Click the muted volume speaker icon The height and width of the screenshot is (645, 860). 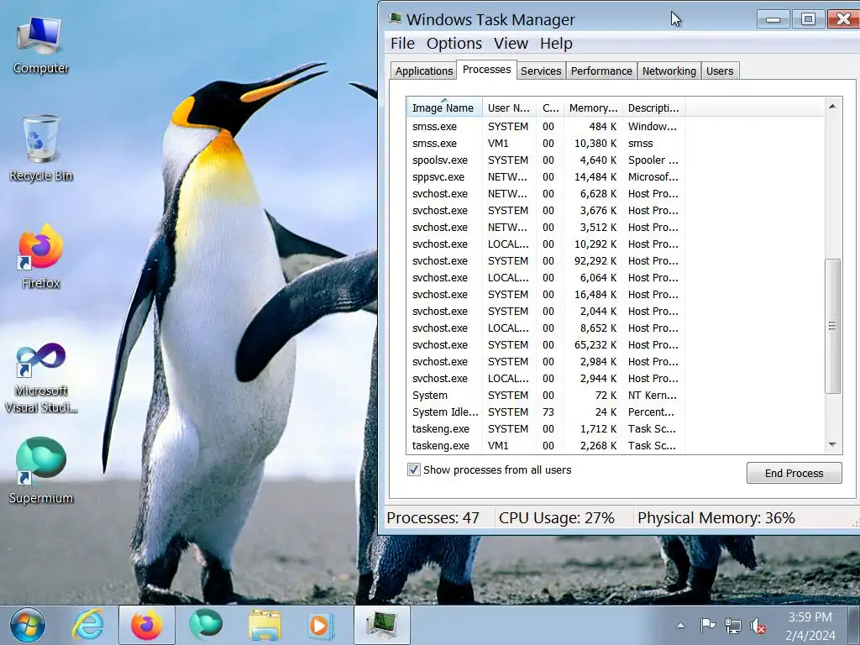pos(758,625)
